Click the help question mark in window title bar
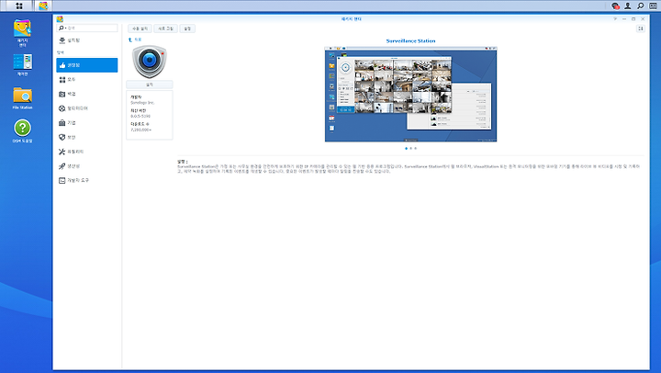Viewport: 661px width, 373px height. point(615,19)
